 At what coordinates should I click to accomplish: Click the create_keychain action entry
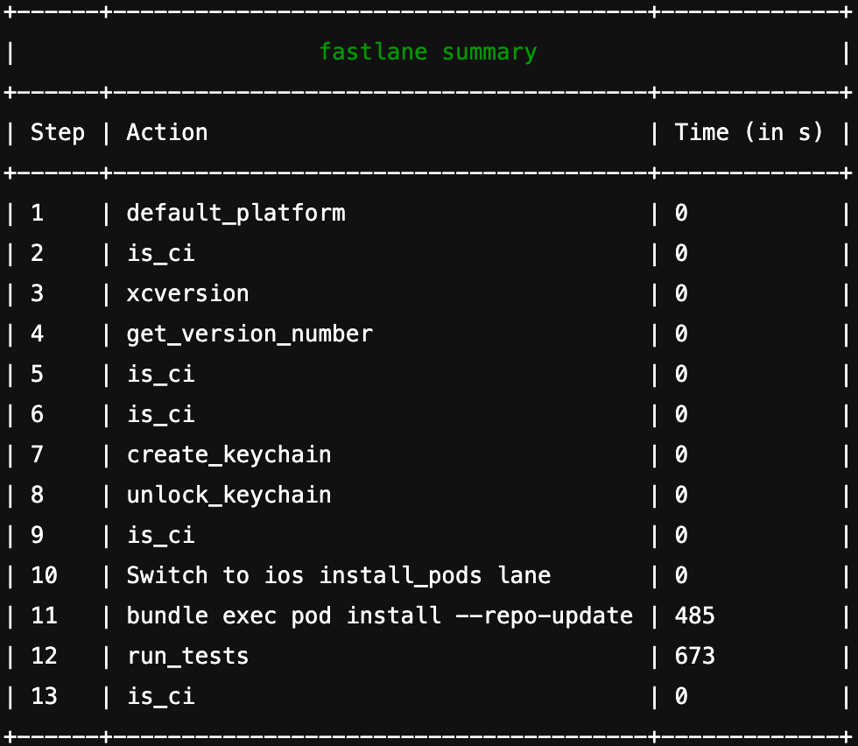[229, 455]
